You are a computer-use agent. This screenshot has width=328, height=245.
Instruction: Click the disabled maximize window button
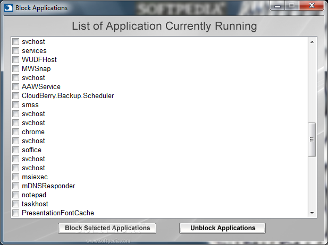pyautogui.click(x=292, y=6)
